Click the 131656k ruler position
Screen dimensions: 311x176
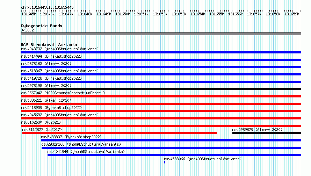[236, 14]
